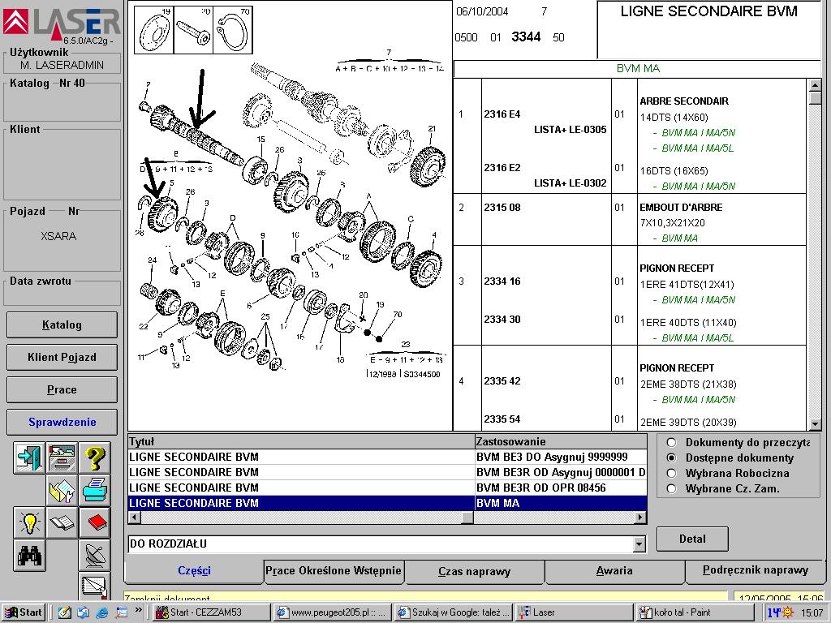Image resolution: width=831 pixels, height=623 pixels.
Task: Open the 'Awaria' tab
Action: coord(614,571)
